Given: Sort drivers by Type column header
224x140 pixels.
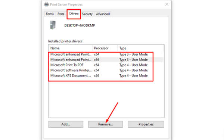Looking at the screenshot, I should (x=141, y=48).
